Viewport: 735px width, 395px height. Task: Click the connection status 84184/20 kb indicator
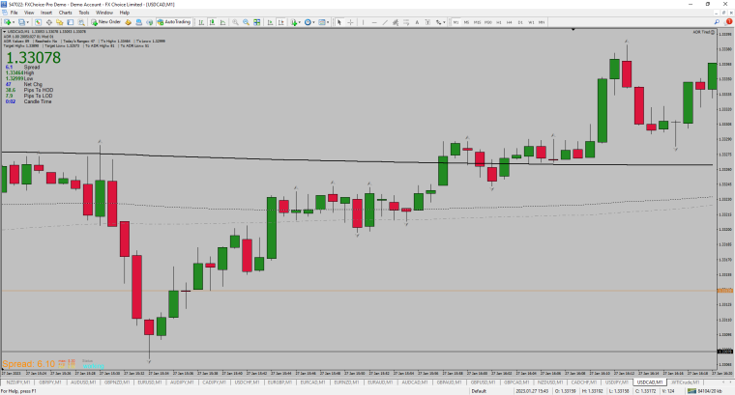[x=706, y=391]
